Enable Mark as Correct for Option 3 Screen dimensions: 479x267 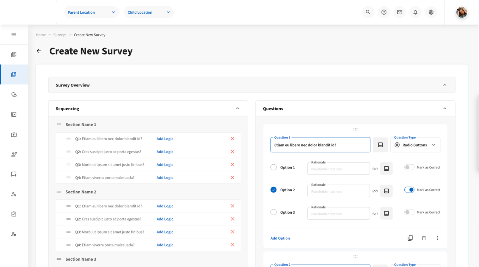tap(409, 212)
